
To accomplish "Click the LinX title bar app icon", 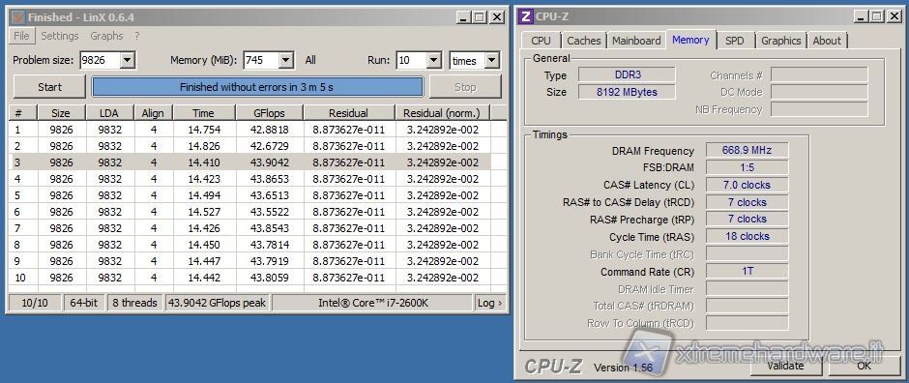I will pos(17,17).
